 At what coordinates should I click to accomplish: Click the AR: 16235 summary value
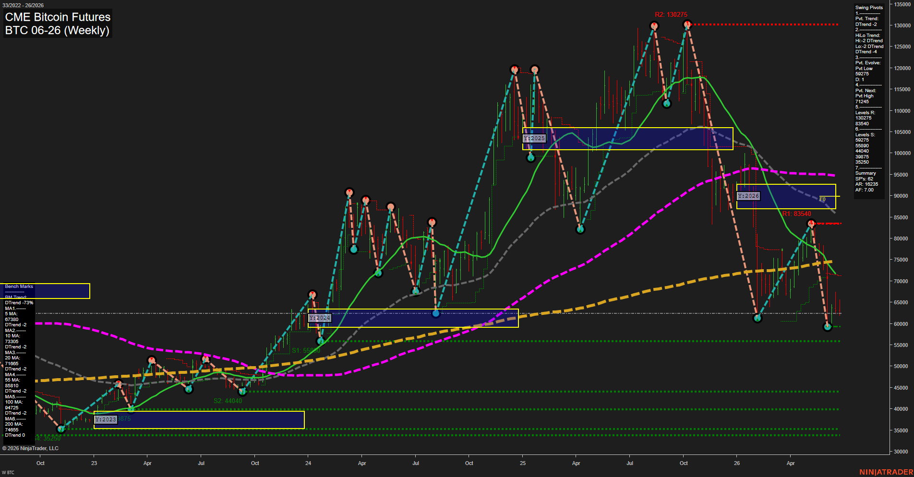point(867,184)
